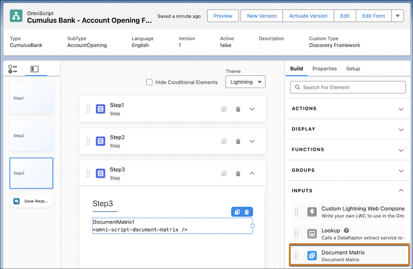
Task: Open the Setup tab
Action: click(x=353, y=69)
